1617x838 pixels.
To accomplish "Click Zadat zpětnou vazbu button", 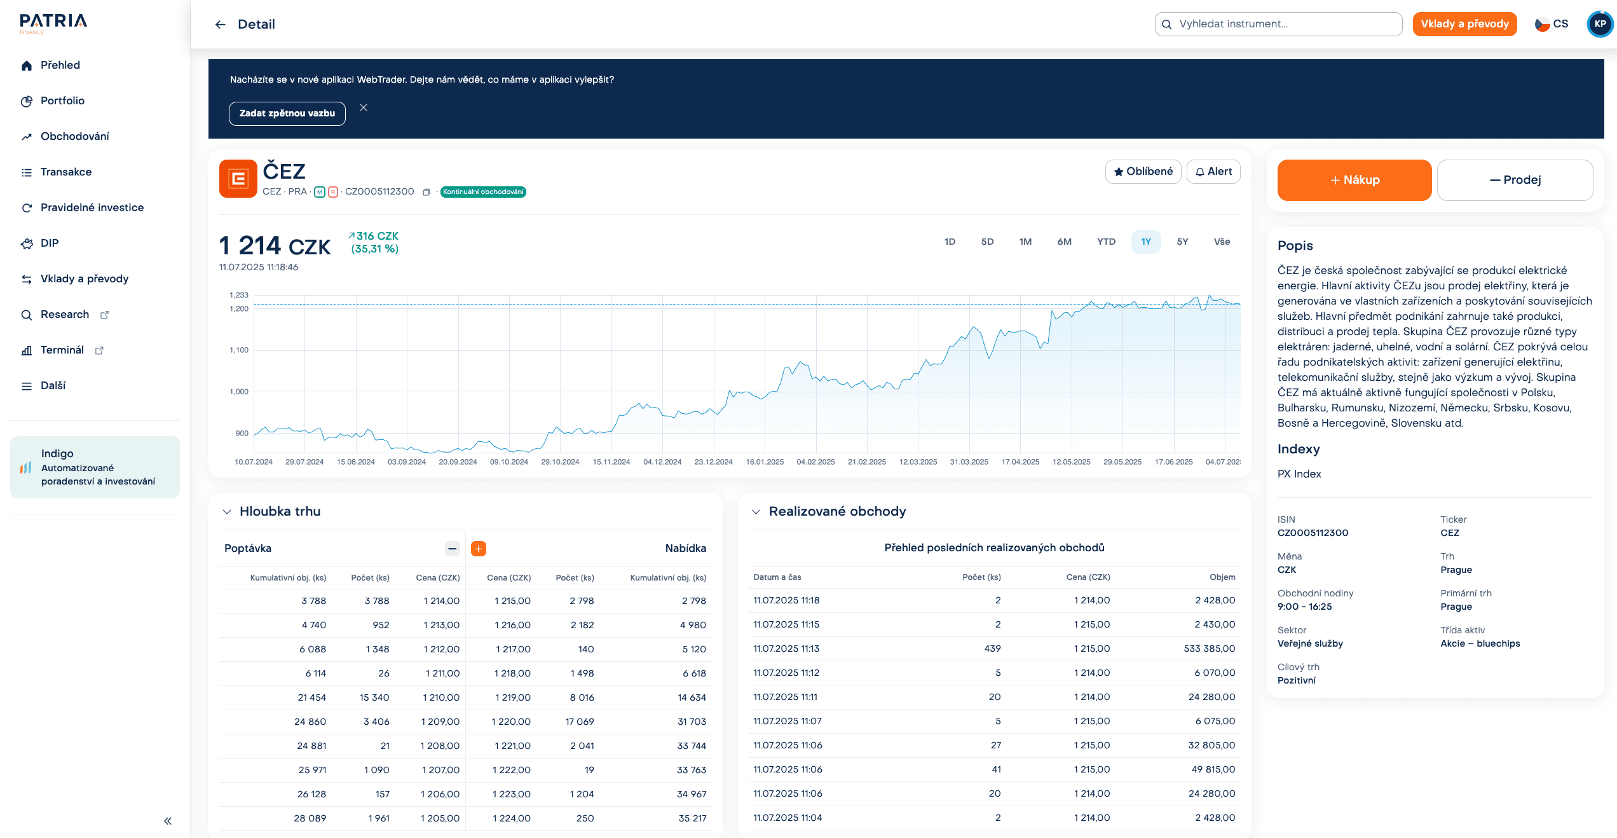I will pyautogui.click(x=287, y=113).
